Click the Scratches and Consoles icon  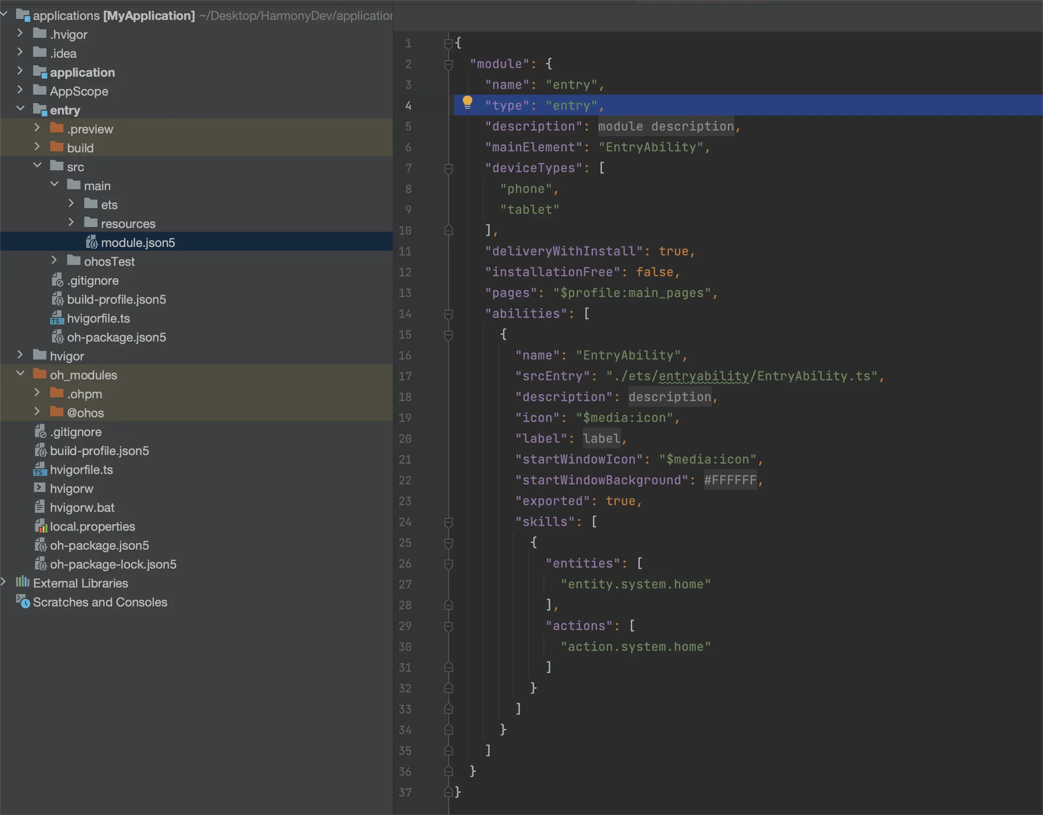click(x=23, y=601)
